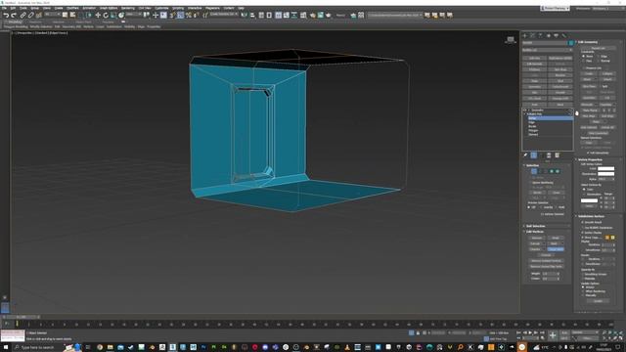Click the Remove Isolated Vertices button

coord(546,261)
